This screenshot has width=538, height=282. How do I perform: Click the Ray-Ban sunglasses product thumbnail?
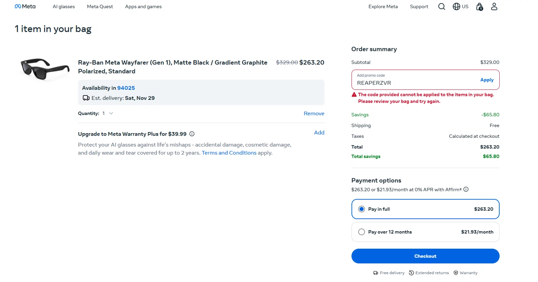[x=44, y=69]
